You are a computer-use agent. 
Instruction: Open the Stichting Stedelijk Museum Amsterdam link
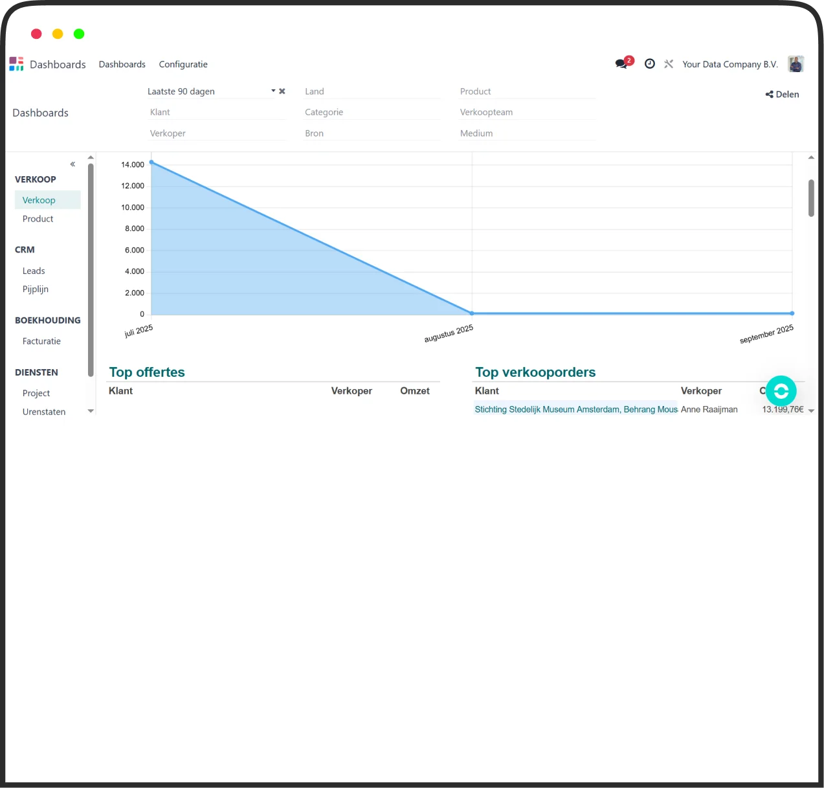[575, 409]
